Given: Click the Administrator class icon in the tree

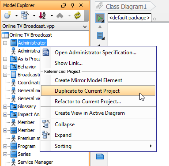Looking at the screenshot, I should pos(14,43).
